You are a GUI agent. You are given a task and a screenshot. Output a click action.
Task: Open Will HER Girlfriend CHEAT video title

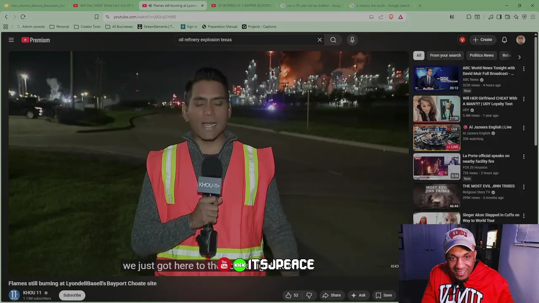490,101
